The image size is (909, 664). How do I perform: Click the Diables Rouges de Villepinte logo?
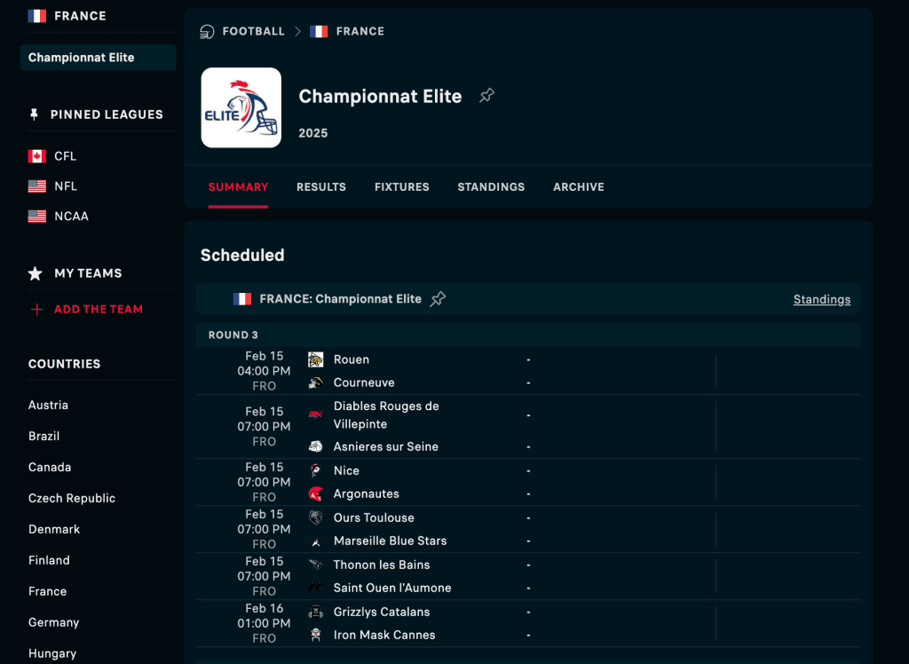click(x=315, y=415)
